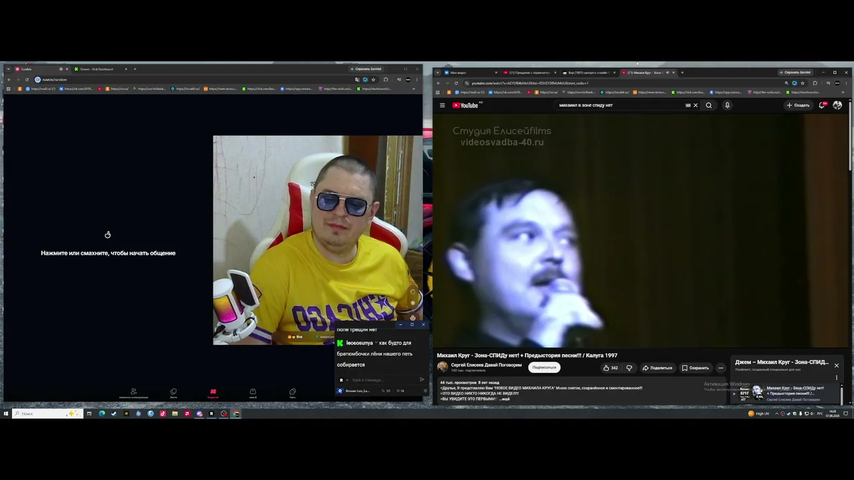Screen dimensions: 854x480
Task: Go back in the YouTube browser window
Action: pyautogui.click(x=438, y=83)
